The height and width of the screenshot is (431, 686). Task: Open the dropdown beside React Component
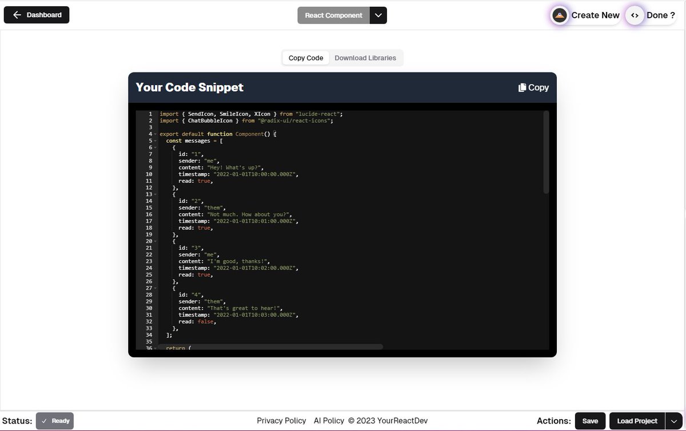378,15
